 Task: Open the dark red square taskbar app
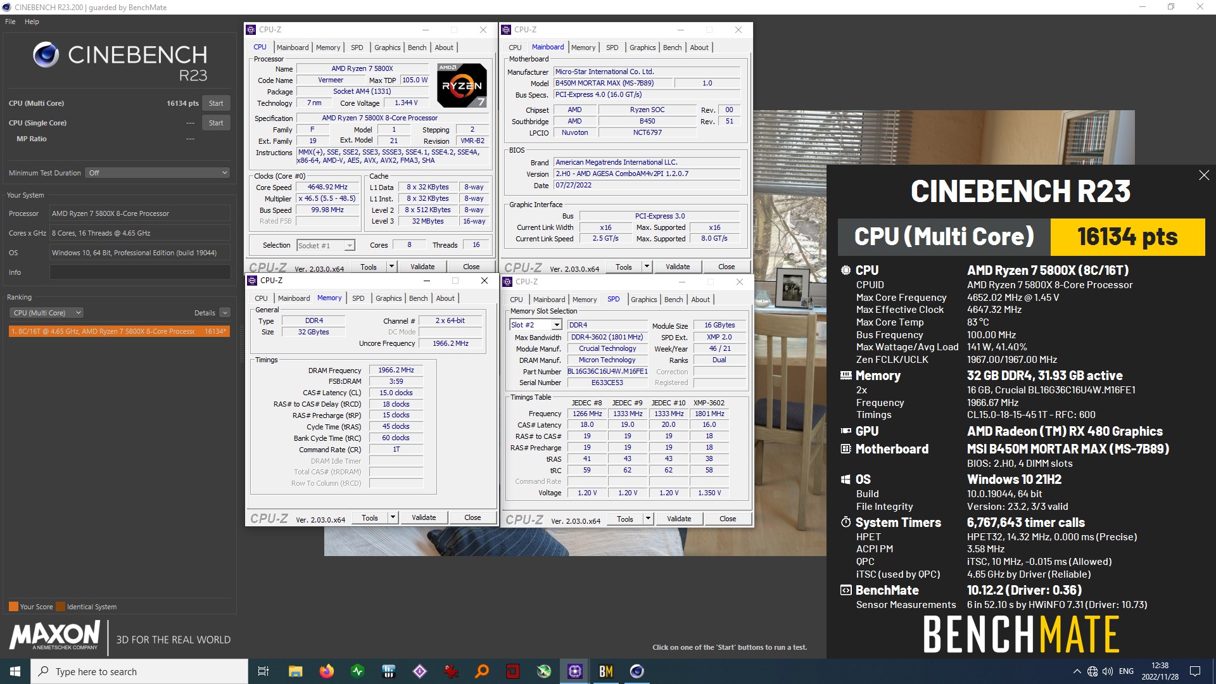coord(513,671)
